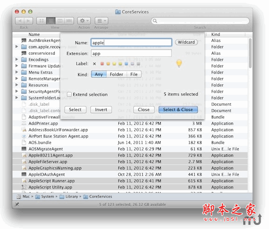Click the coreservicesd alias icon
This screenshot has width=269, height=229.
click(24, 53)
